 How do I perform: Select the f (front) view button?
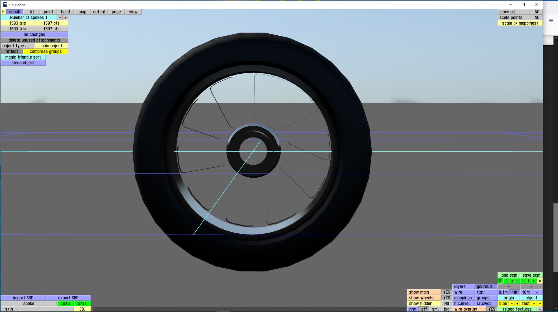click(x=506, y=281)
